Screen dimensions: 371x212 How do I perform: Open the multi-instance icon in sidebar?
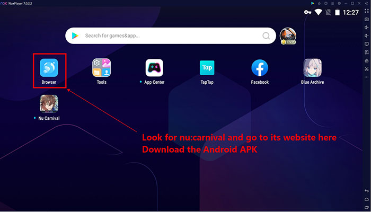pyautogui.click(x=367, y=52)
